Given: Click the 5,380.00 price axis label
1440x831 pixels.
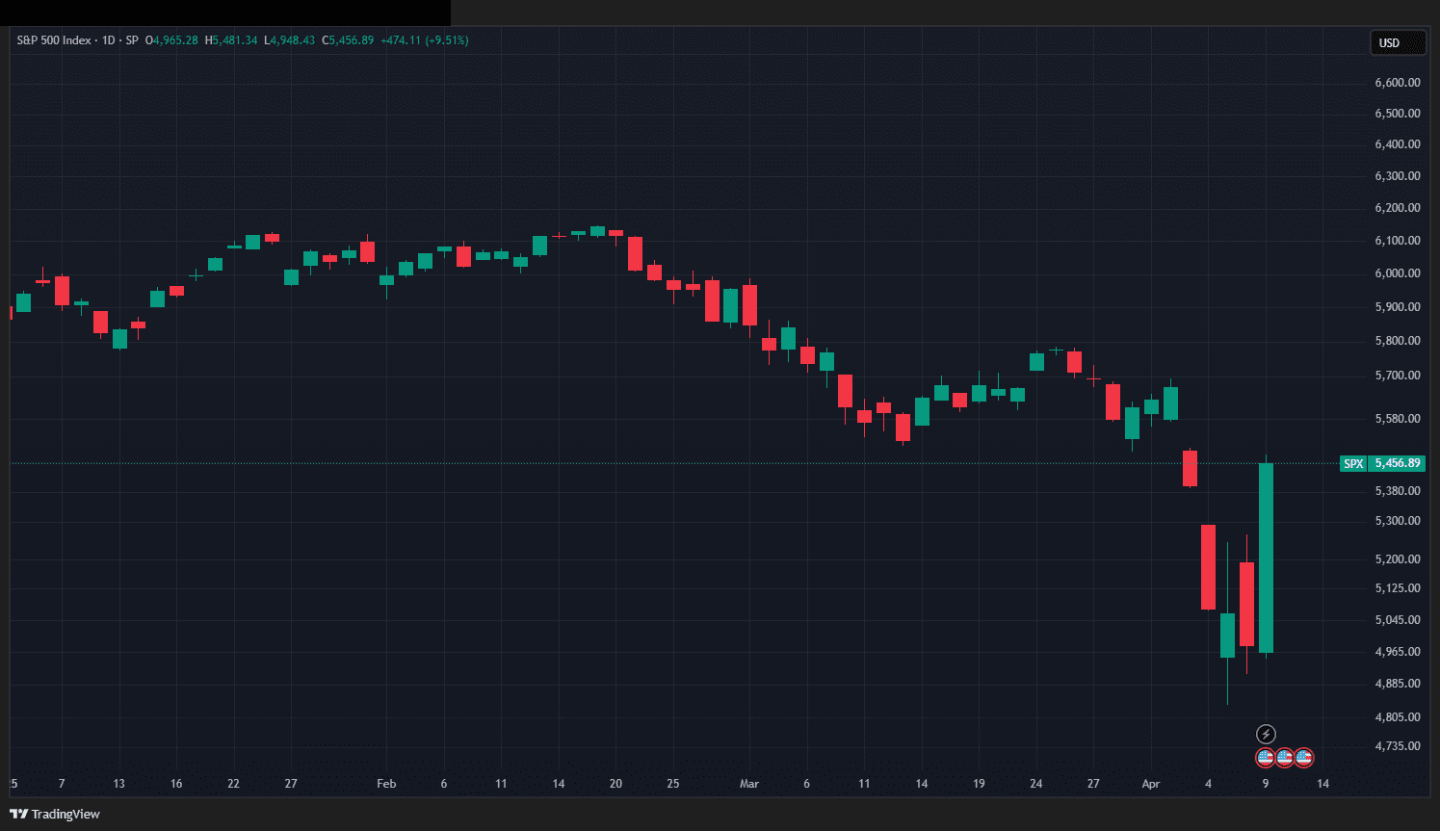Looking at the screenshot, I should tap(1398, 491).
